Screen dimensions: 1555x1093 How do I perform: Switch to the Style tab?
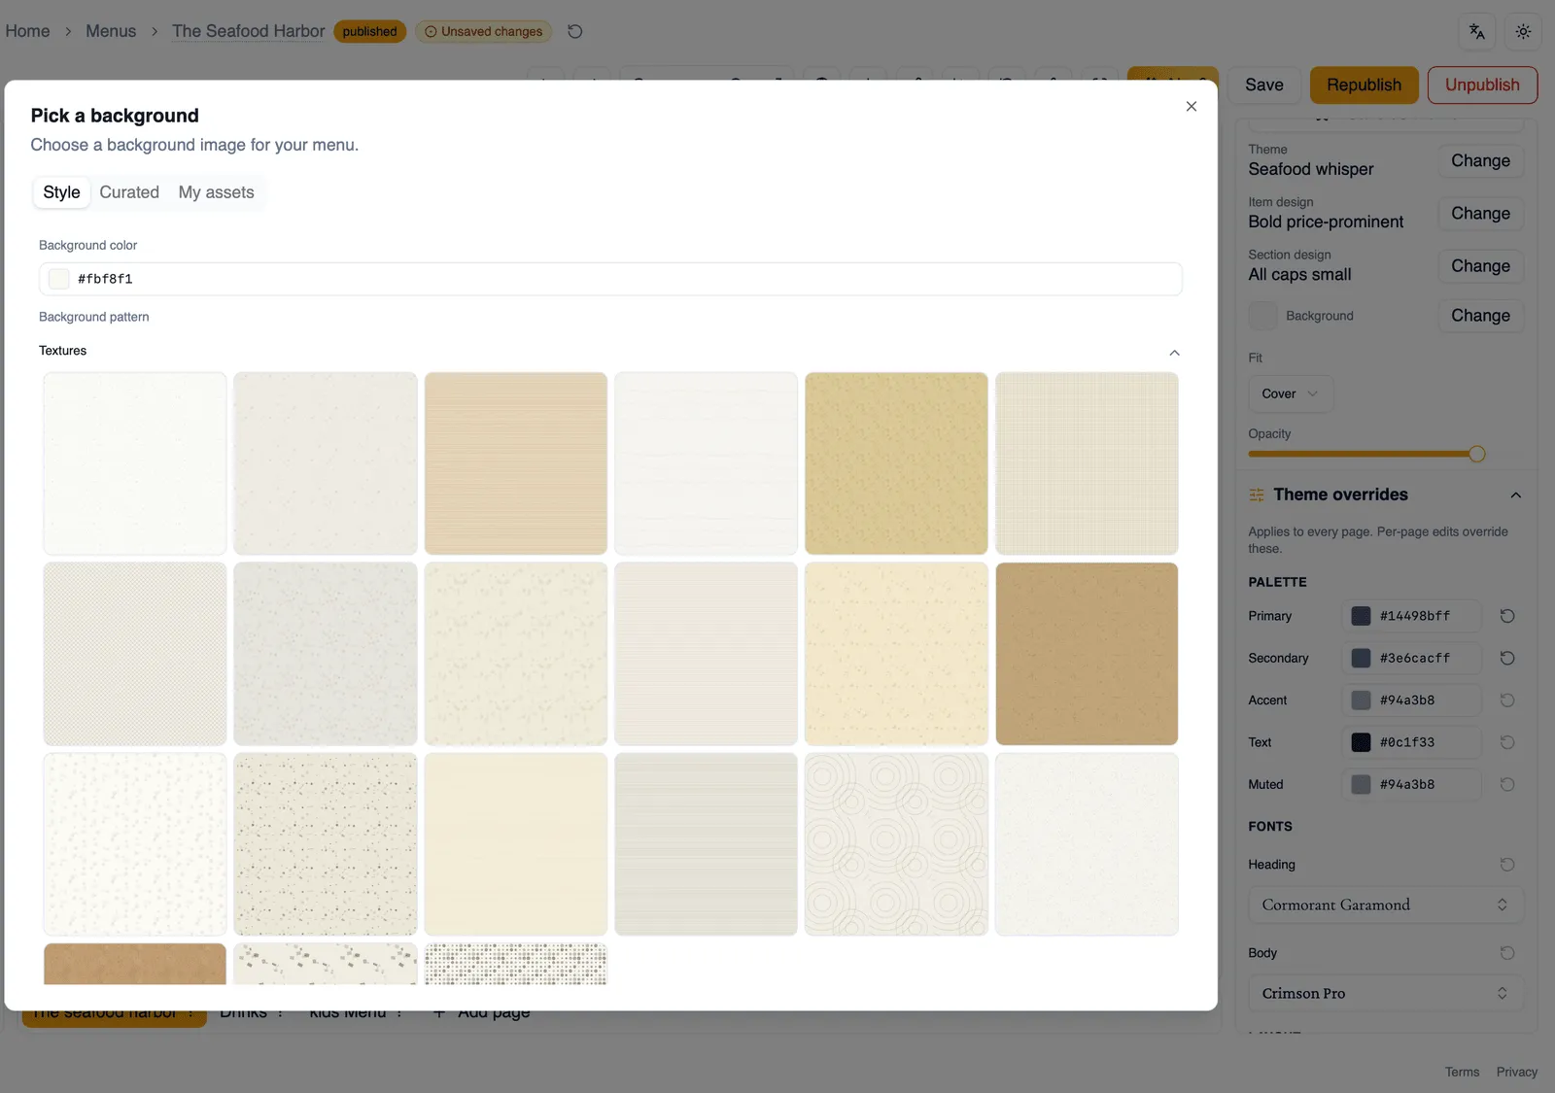[61, 192]
